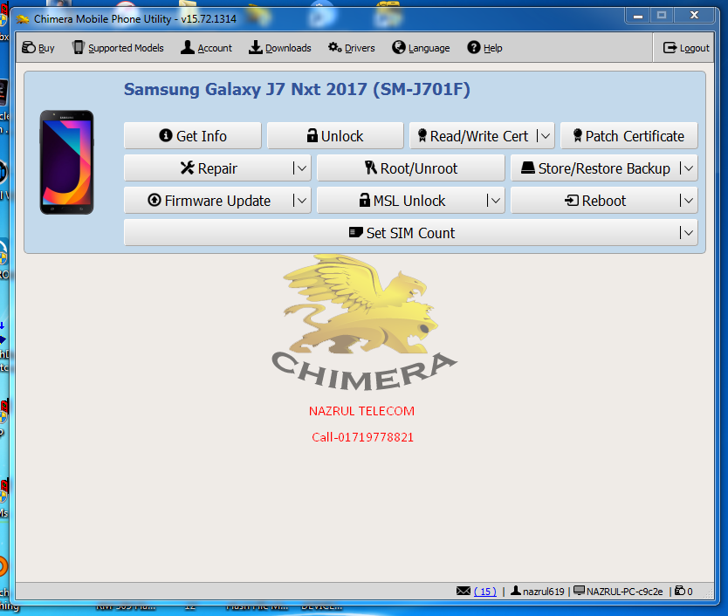This screenshot has width=728, height=616.
Task: Select Supported Models in the top bar
Action: click(x=117, y=48)
